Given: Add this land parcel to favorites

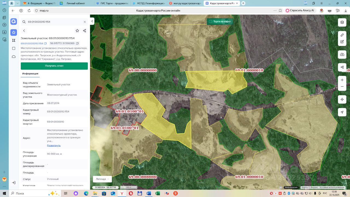Looking at the screenshot, I should [x=77, y=31].
